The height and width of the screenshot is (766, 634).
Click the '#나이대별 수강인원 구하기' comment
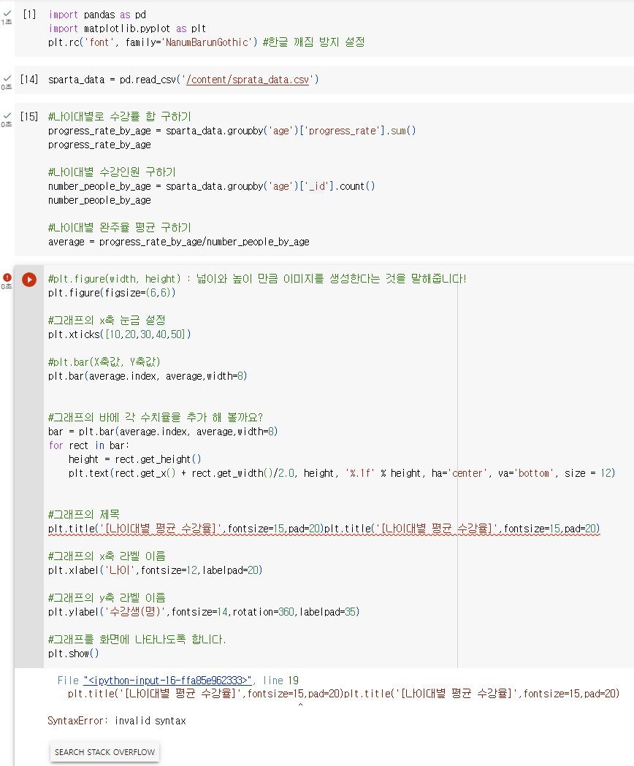[112, 172]
